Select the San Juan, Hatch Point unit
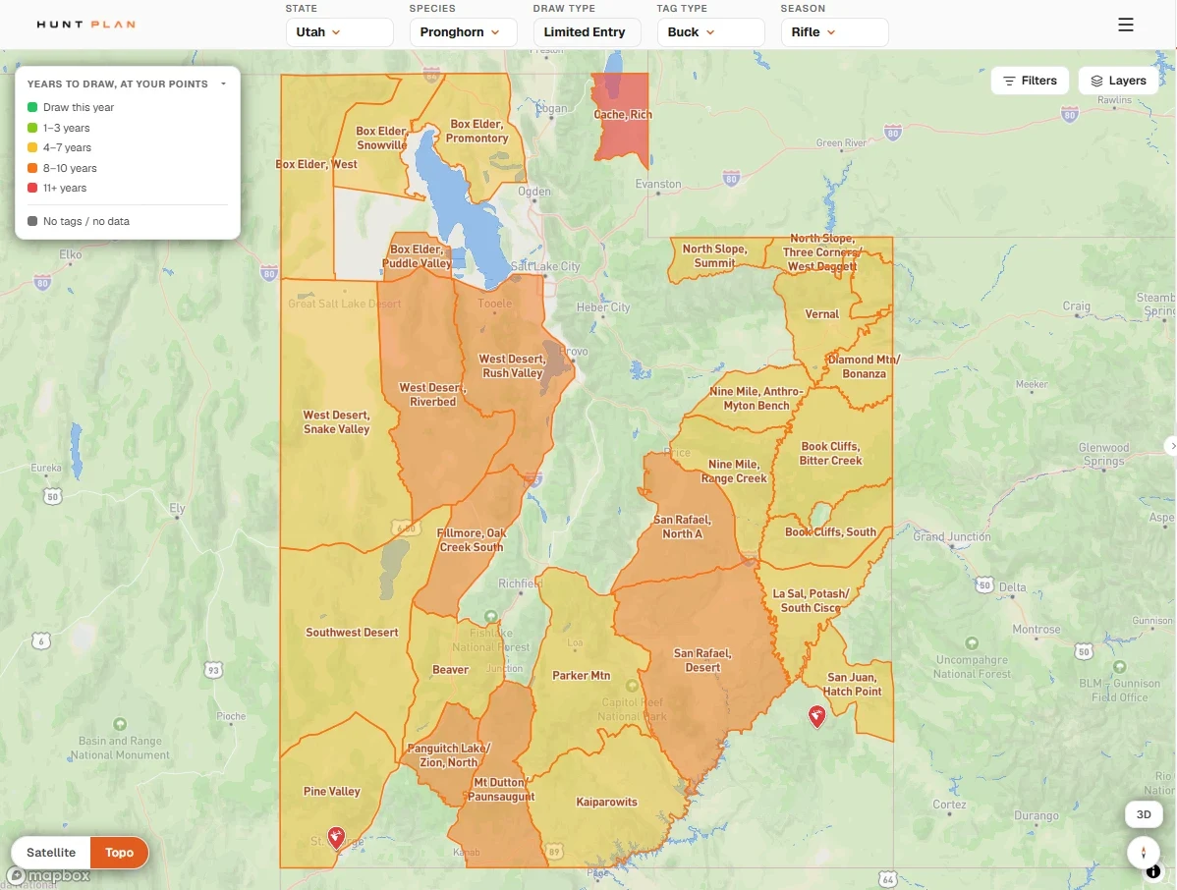Image resolution: width=1177 pixels, height=890 pixels. tap(852, 685)
